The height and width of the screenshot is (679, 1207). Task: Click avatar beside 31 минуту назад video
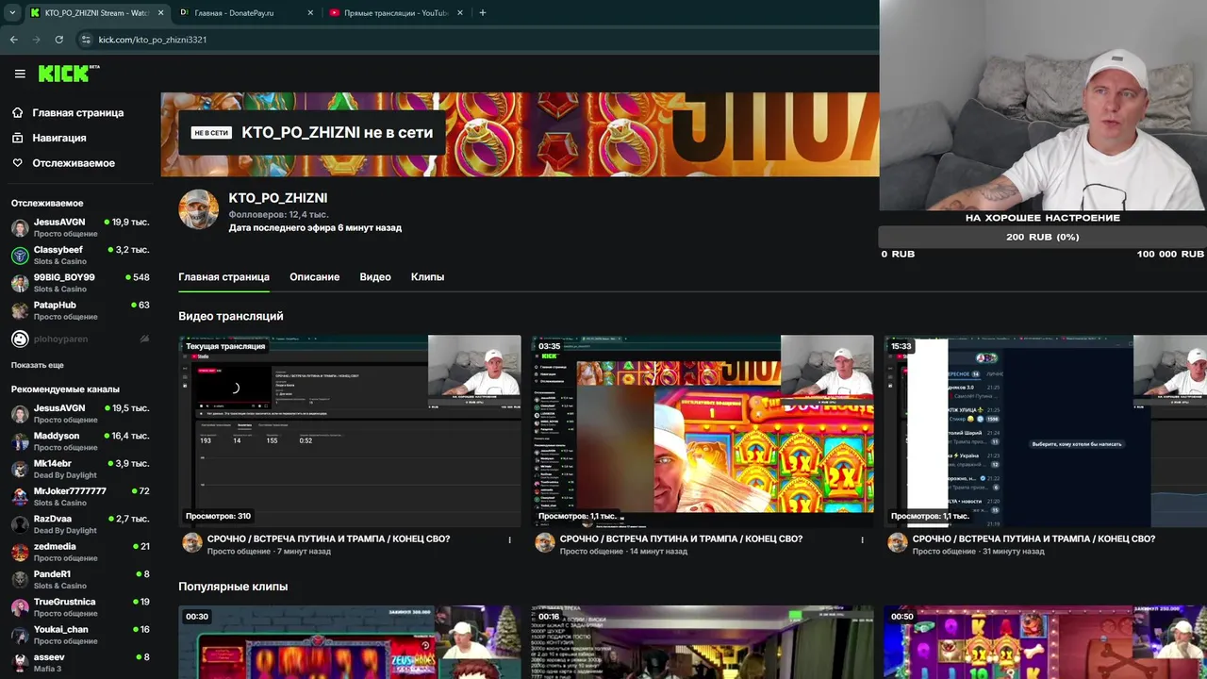pos(898,542)
